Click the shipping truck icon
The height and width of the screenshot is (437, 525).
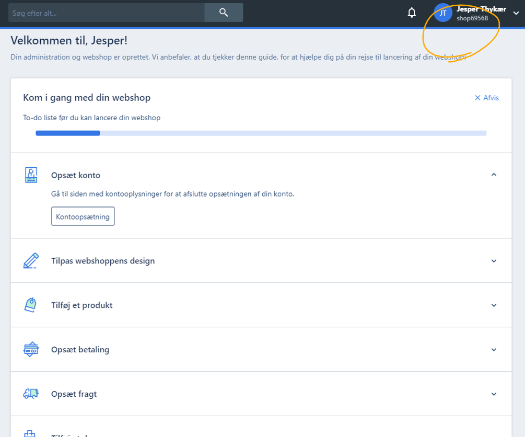point(31,394)
